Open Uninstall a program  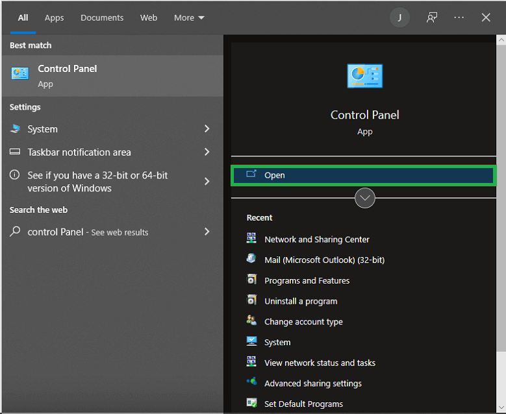point(301,302)
